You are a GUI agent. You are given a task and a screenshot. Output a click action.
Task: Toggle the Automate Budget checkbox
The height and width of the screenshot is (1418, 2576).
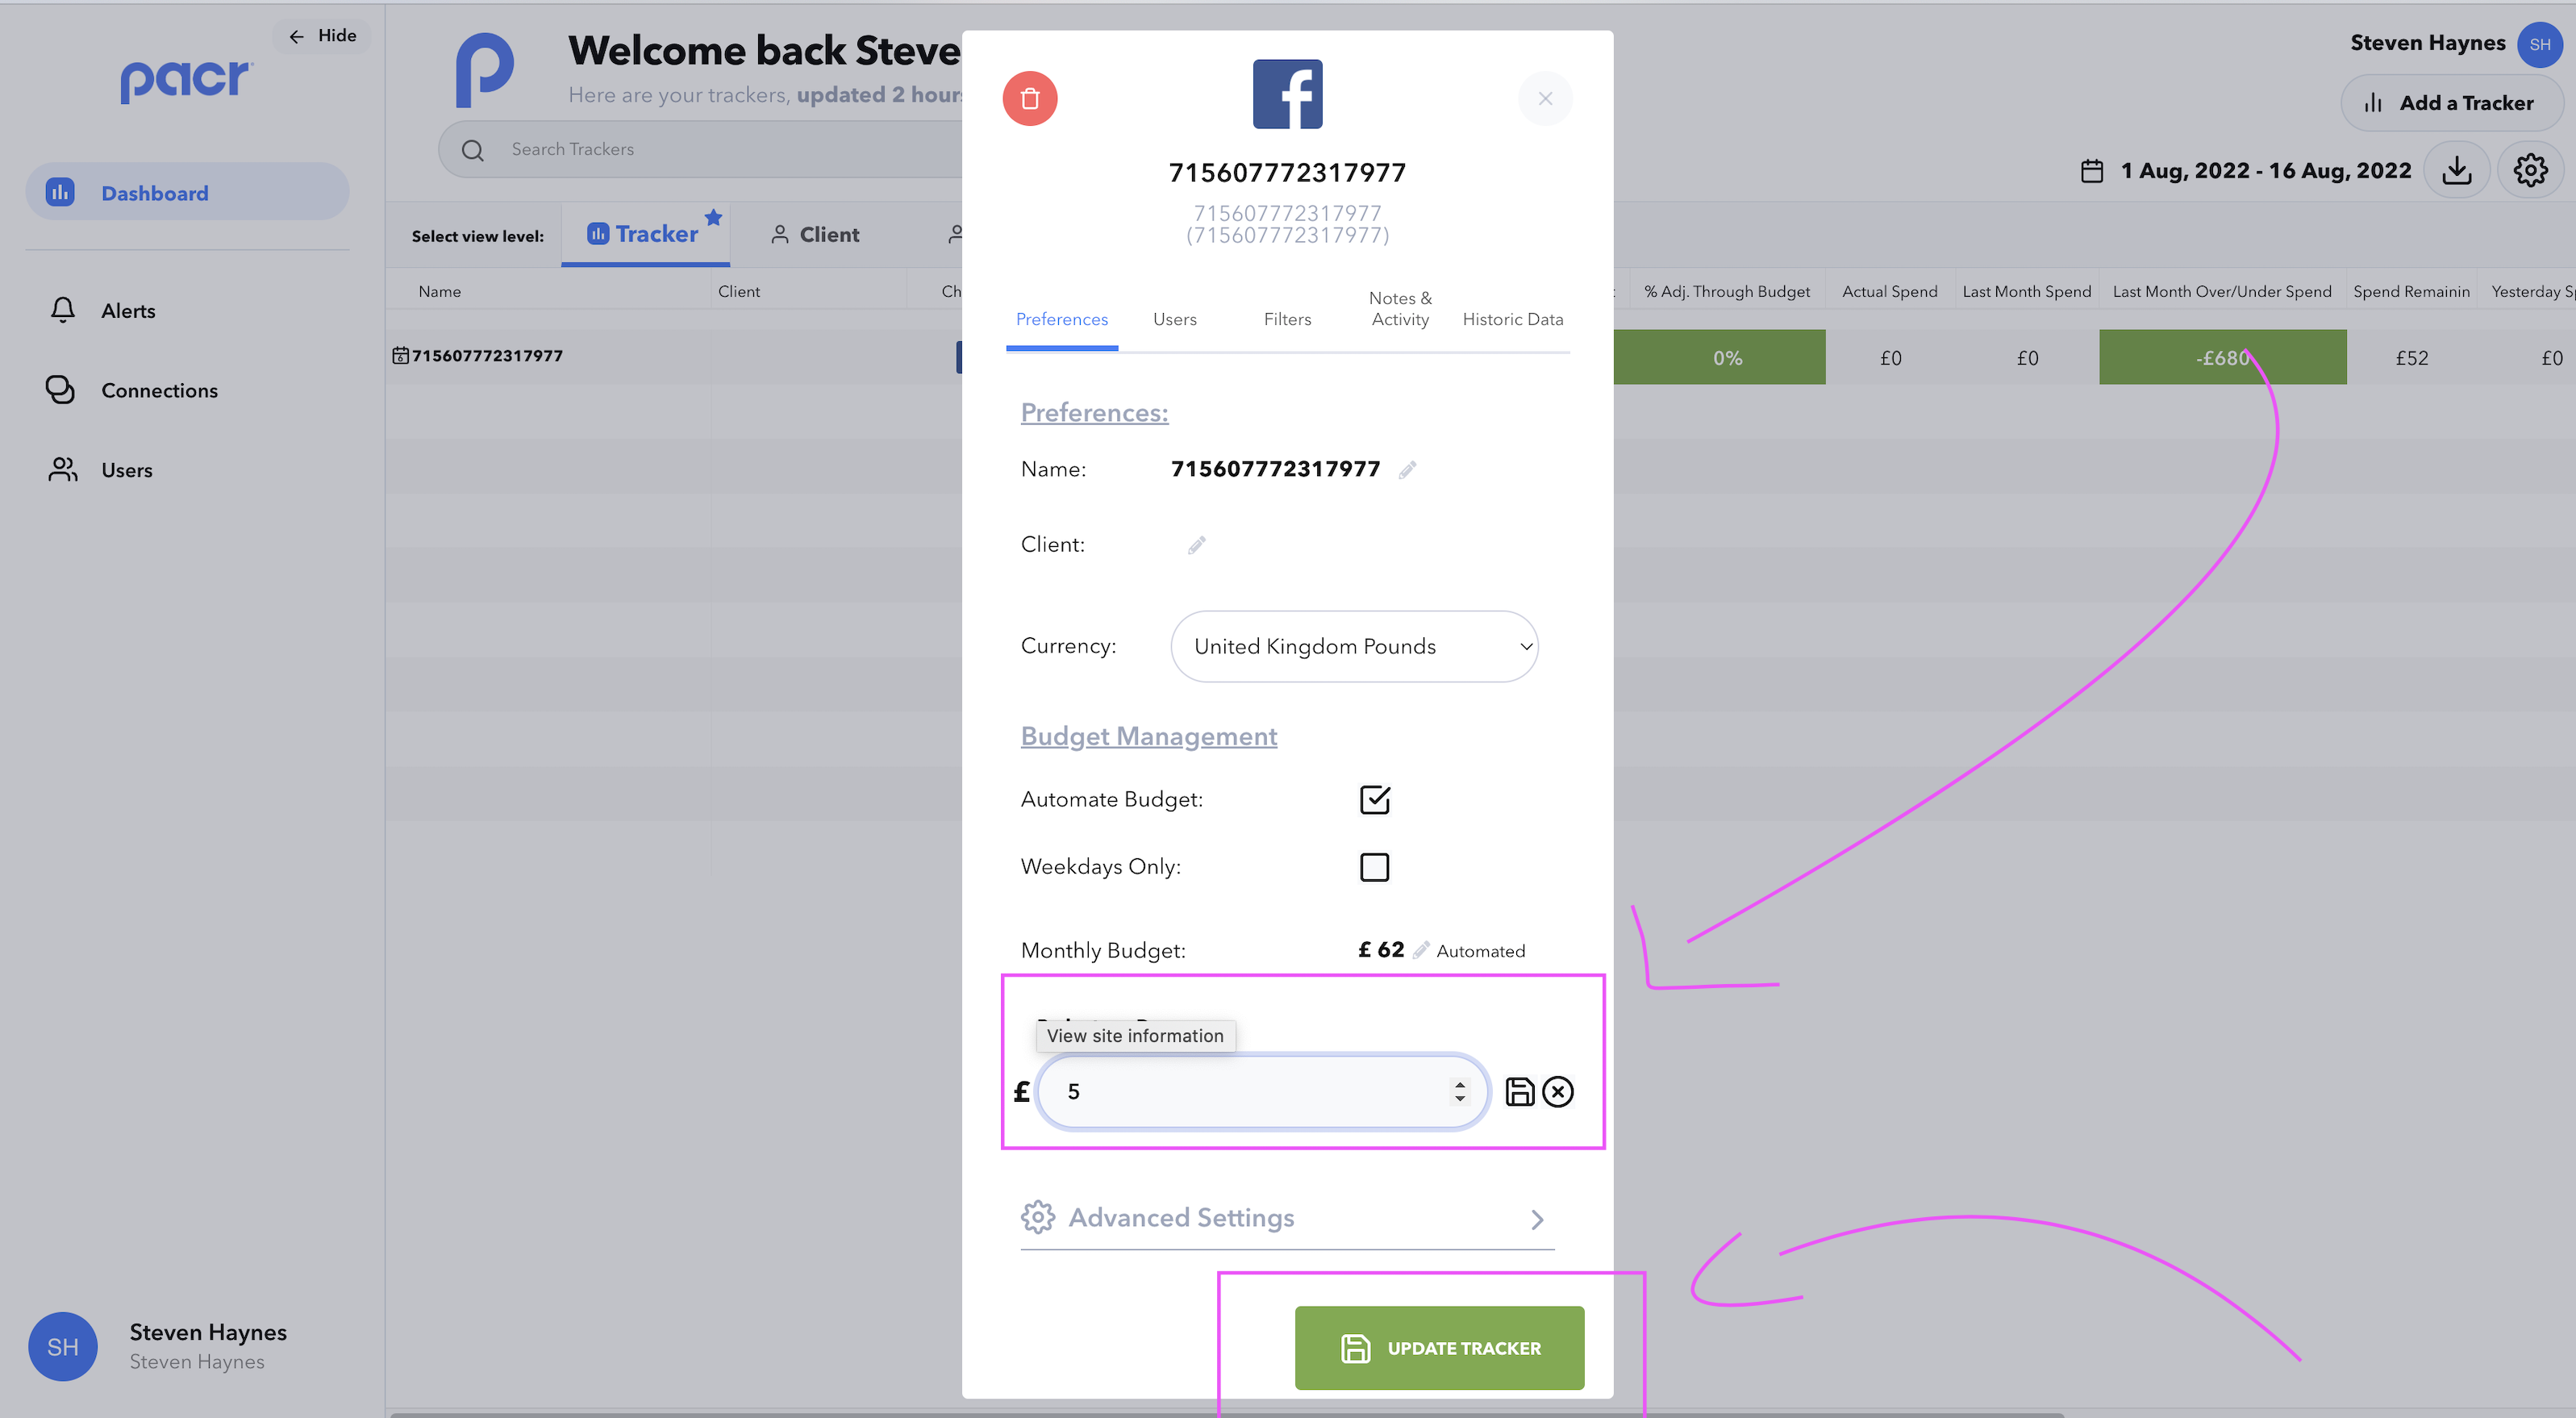tap(1374, 799)
